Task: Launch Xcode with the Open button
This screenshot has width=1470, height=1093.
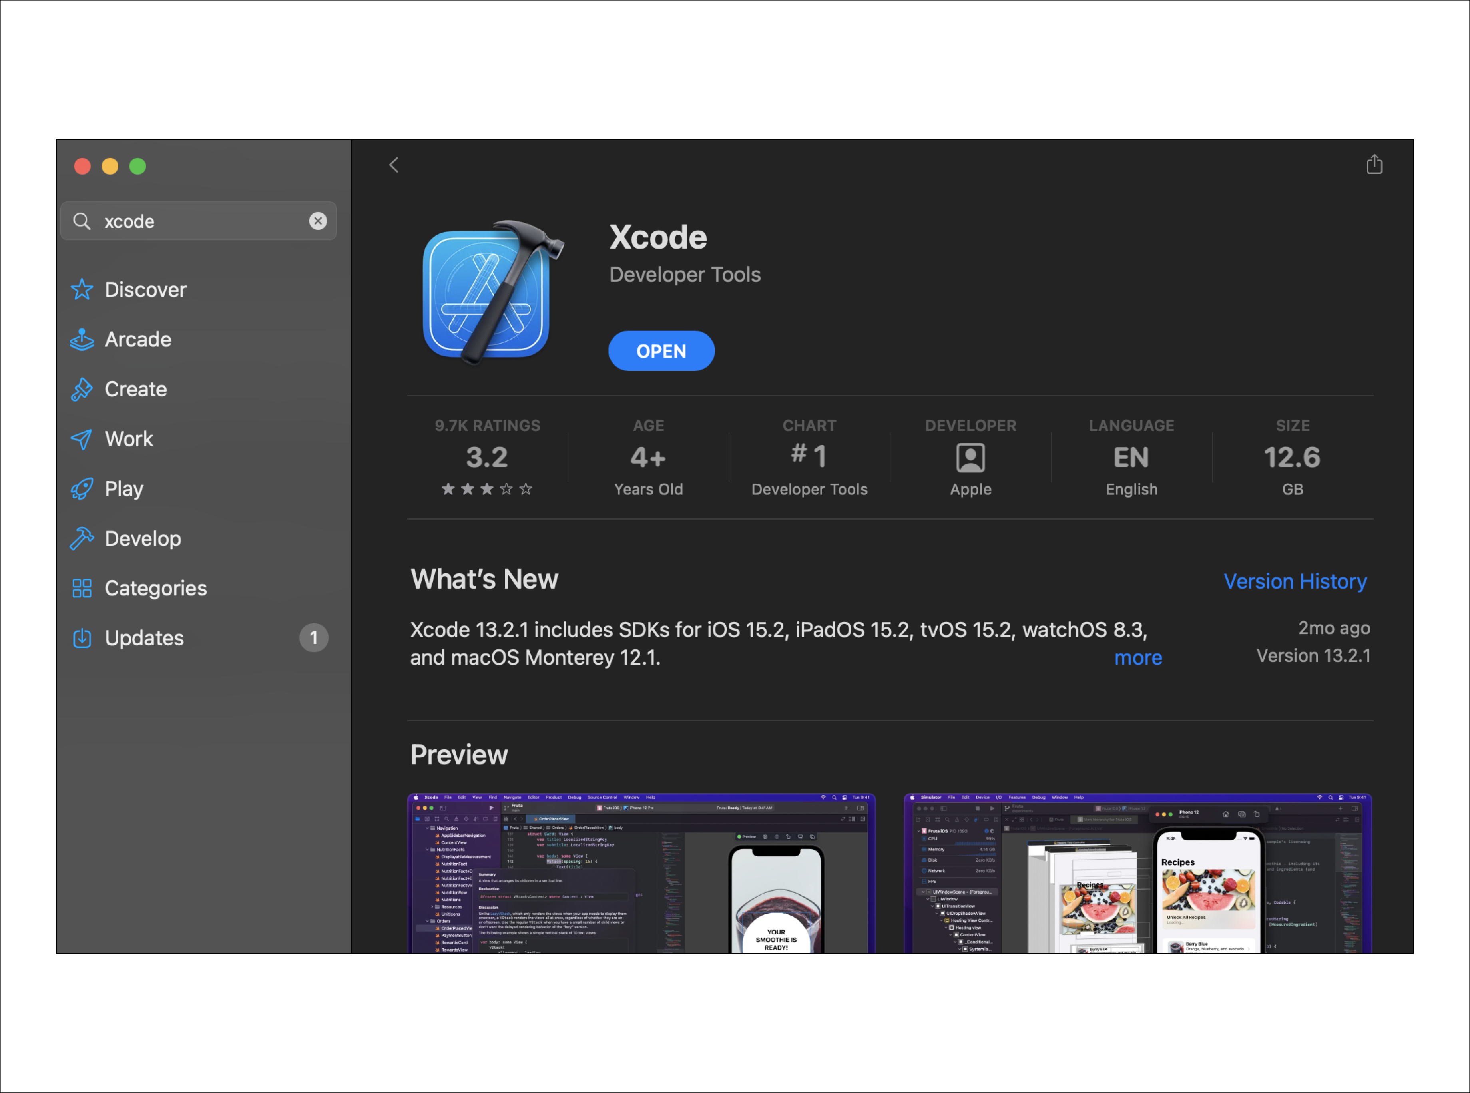Action: click(661, 350)
